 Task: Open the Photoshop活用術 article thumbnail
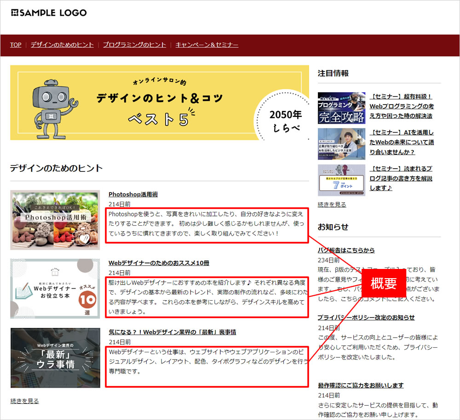click(x=55, y=220)
